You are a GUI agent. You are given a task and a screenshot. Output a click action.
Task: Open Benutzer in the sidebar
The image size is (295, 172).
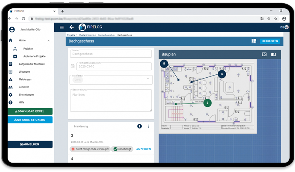click(x=24, y=87)
